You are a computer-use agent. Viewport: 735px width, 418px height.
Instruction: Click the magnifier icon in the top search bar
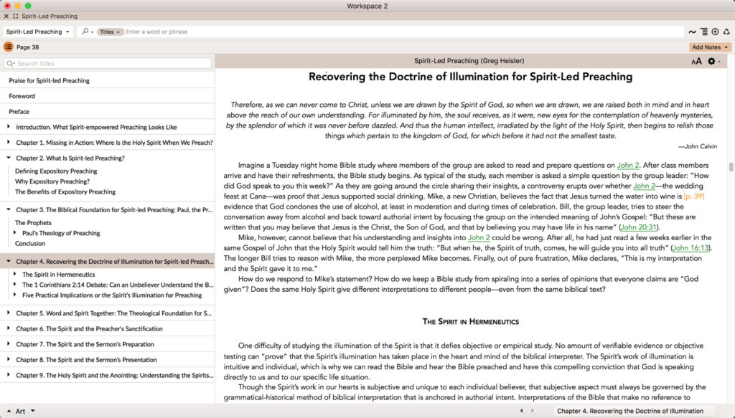86,32
